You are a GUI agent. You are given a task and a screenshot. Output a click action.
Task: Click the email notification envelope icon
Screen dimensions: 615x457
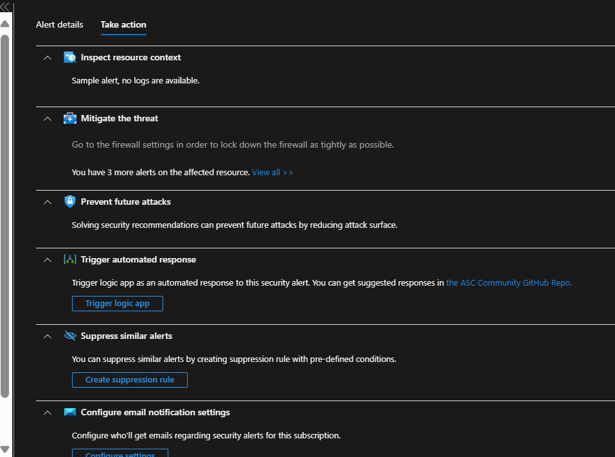click(x=69, y=412)
